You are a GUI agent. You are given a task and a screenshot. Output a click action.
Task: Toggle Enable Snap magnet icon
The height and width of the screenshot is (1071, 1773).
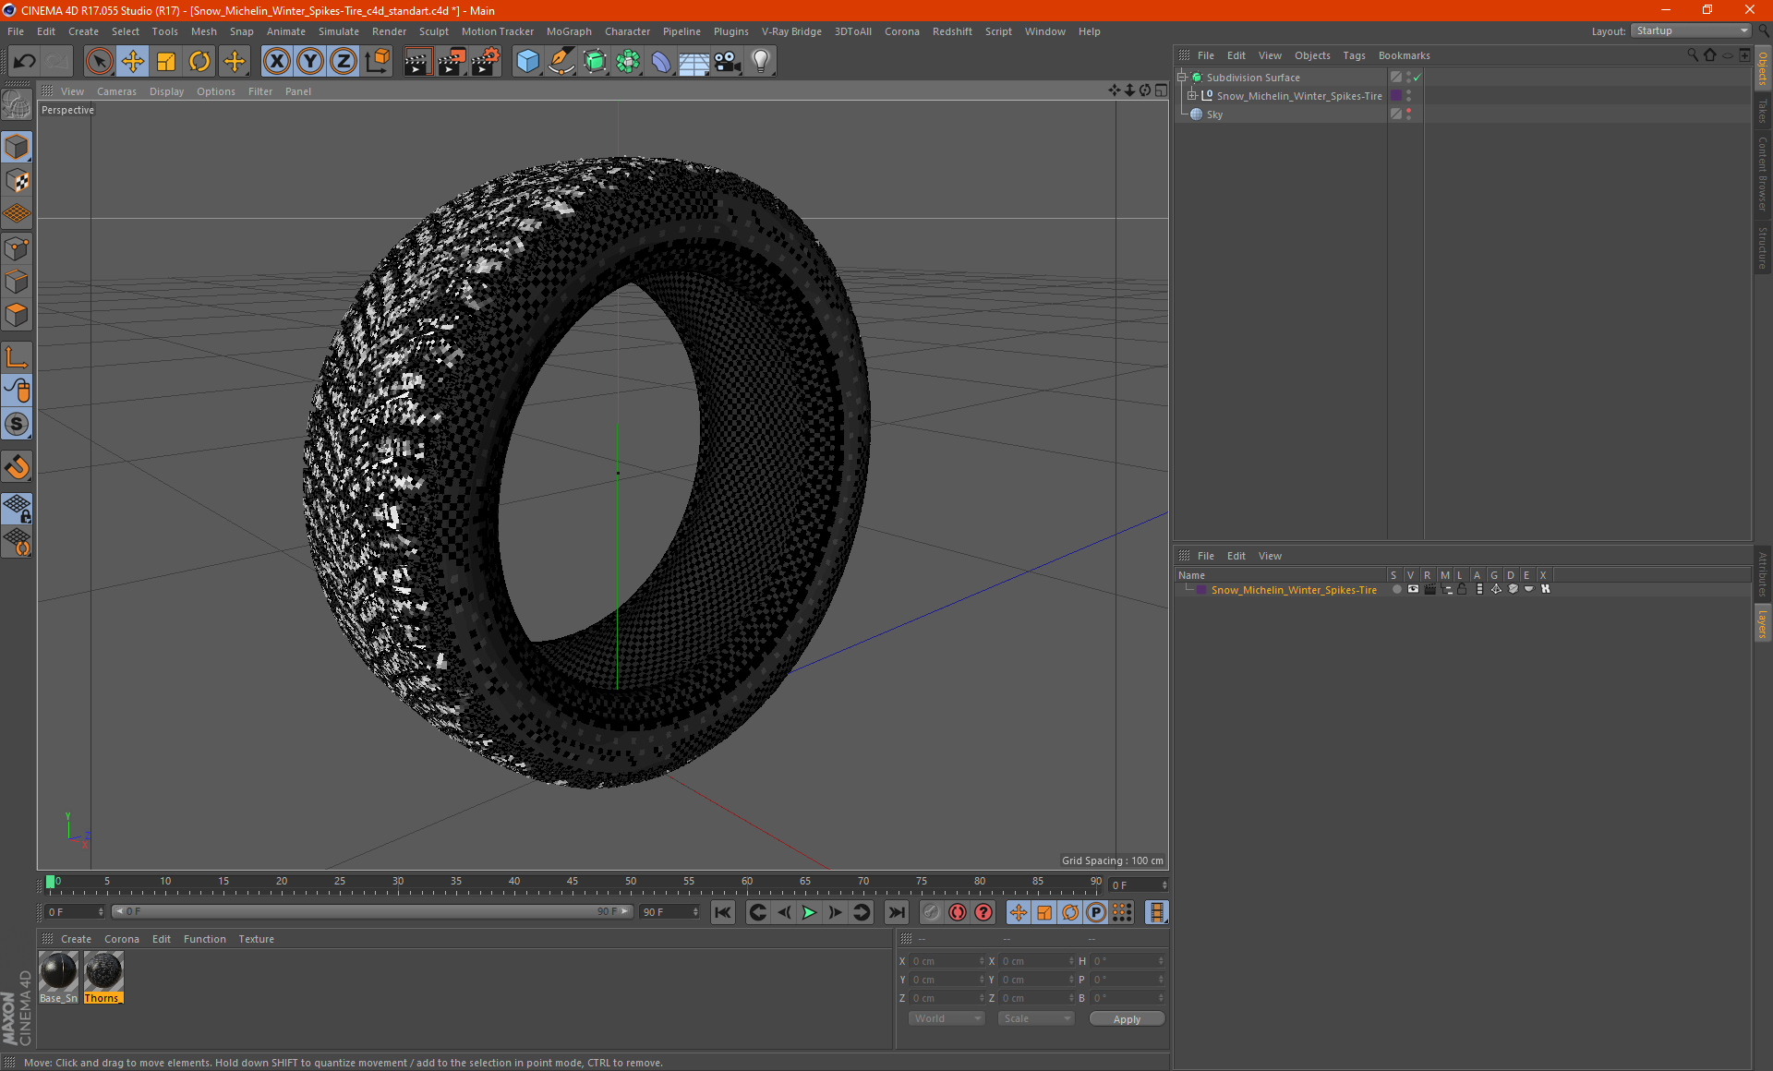pyautogui.click(x=17, y=467)
